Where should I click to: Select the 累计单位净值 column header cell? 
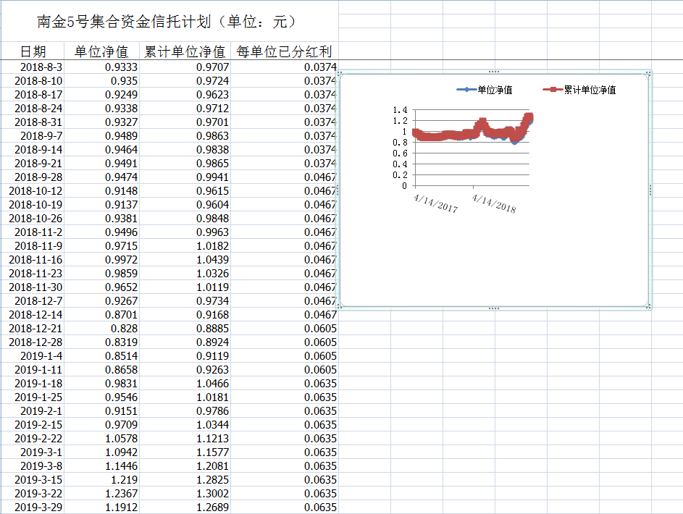185,51
